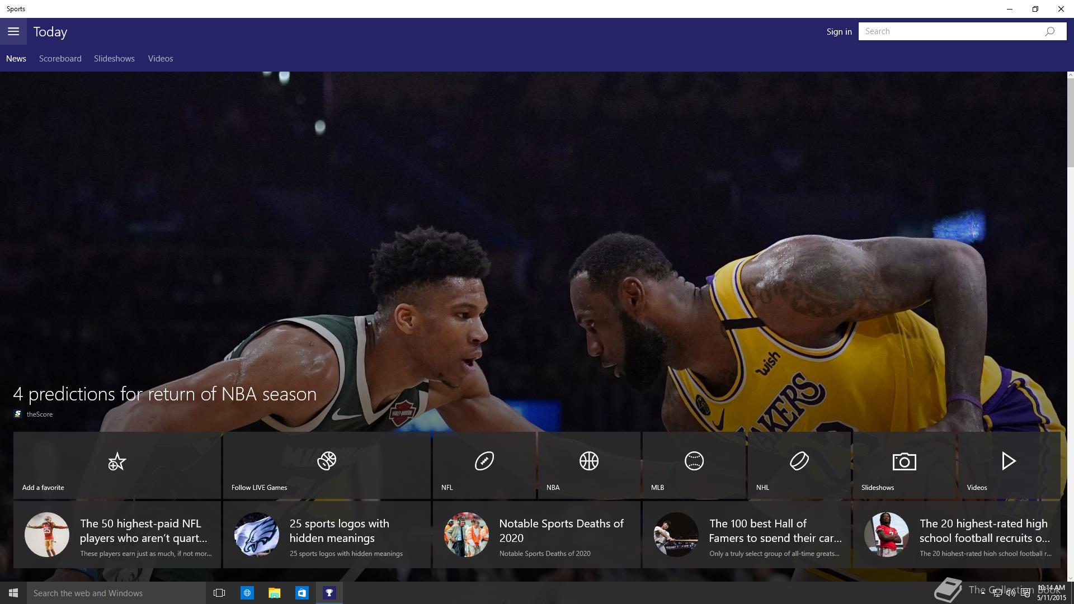The image size is (1074, 604).
Task: Click the Eagles logo article thumbnail
Action: [x=256, y=535]
